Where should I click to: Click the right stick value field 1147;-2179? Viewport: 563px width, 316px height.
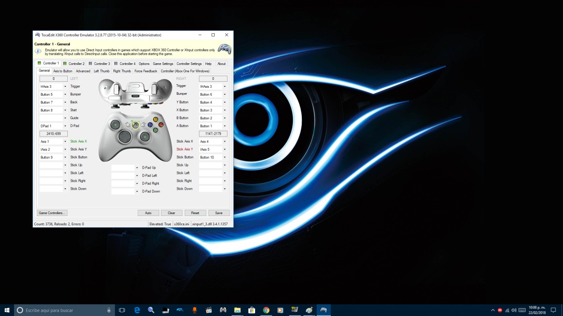[213, 133]
